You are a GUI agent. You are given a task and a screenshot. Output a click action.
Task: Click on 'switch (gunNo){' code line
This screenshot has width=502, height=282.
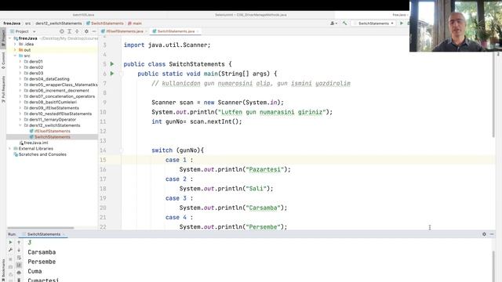pyautogui.click(x=178, y=150)
